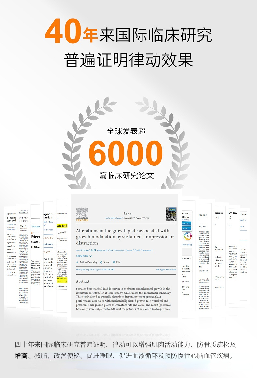The height and width of the screenshot is (378, 257).
Task: Click the 'Therapeu' blue paper heading
Action: click(35, 227)
